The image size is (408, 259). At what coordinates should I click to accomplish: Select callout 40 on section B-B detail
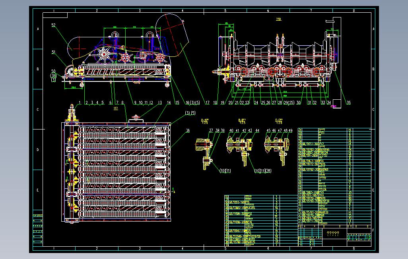[231, 131]
